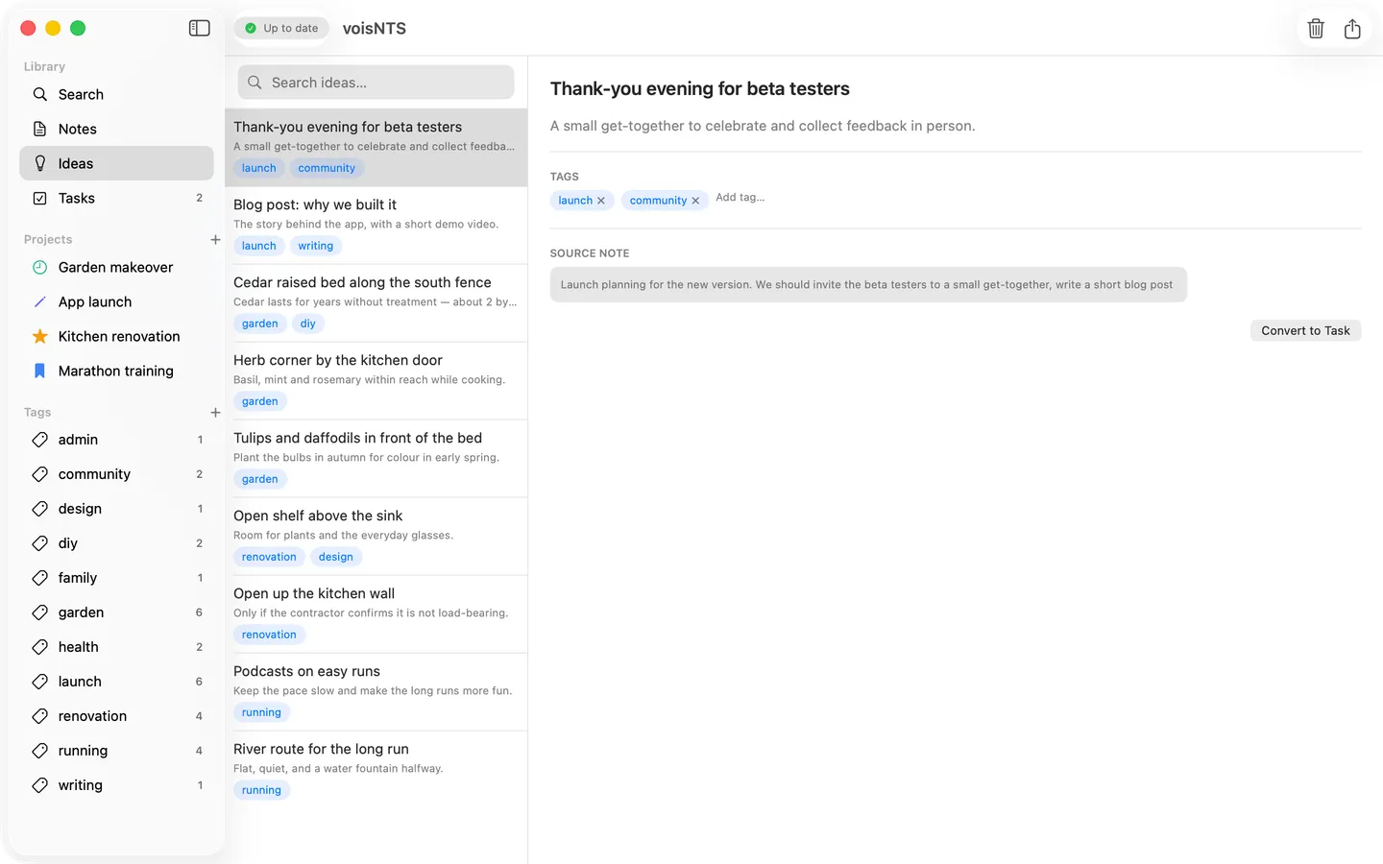Filter by the admin tag
Screen dimensions: 1383x864
point(116,440)
